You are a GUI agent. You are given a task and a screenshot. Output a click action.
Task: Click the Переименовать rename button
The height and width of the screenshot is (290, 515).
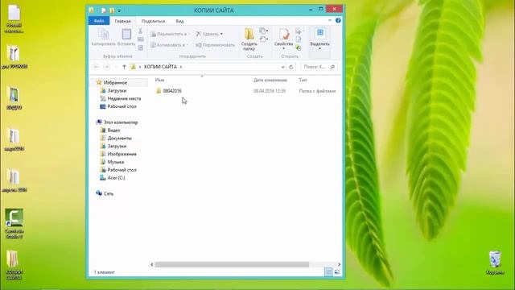[215, 45]
